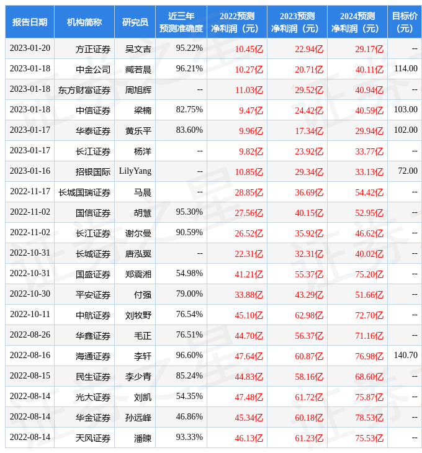Click the 报告日期 column header
422x453 pixels.
pyautogui.click(x=30, y=22)
